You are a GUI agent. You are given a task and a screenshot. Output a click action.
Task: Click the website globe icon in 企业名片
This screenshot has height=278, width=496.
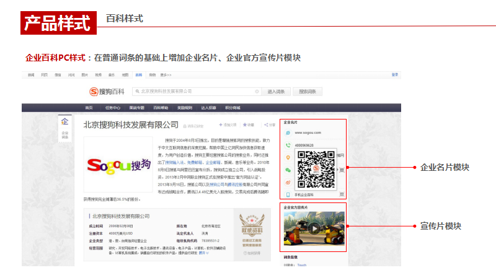[288, 133]
